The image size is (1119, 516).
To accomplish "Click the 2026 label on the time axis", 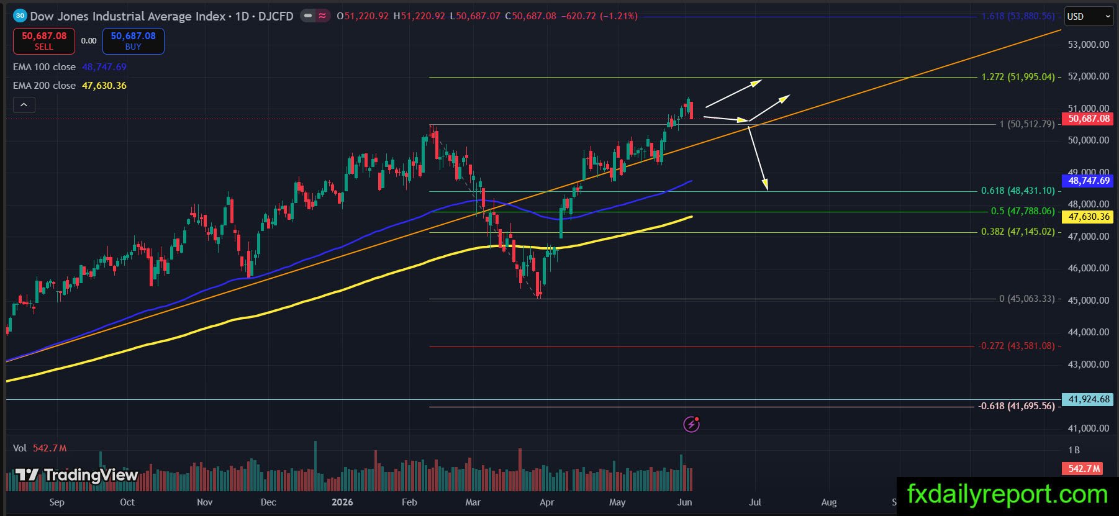I will coord(342,502).
